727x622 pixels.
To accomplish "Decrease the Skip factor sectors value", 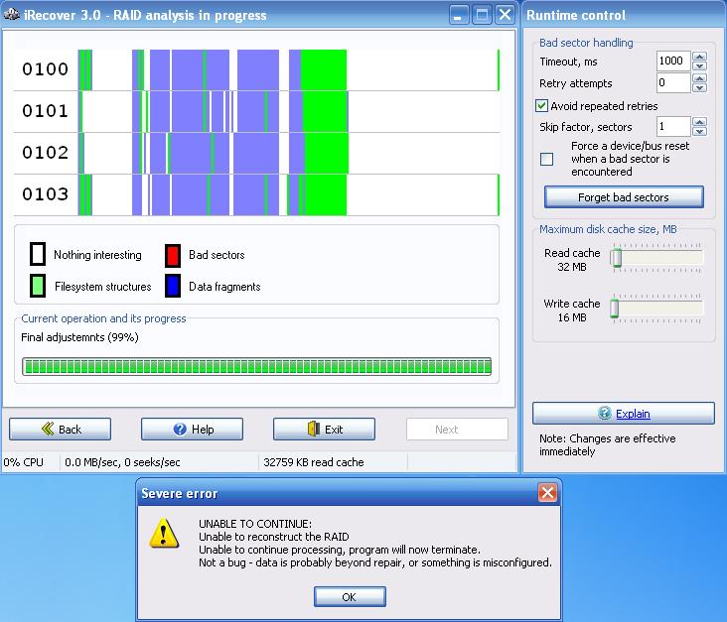I will pos(699,131).
